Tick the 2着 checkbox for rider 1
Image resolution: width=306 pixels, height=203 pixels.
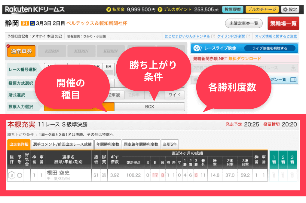(283, 175)
